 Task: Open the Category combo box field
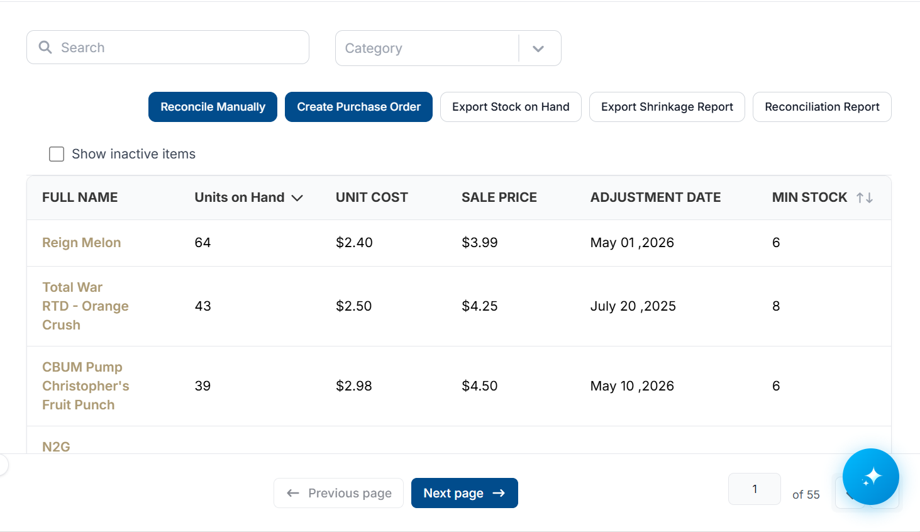(448, 48)
